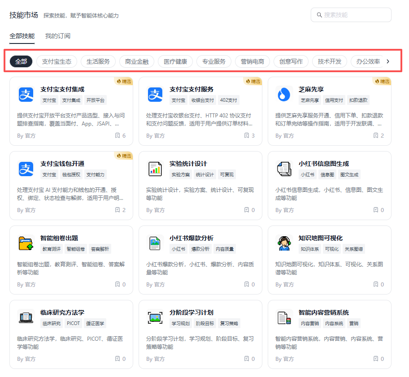Expand more categories with right chevron arrow

388,61
